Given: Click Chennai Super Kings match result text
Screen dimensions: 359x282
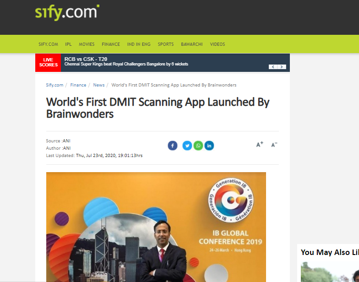Looking at the screenshot, I should (126, 64).
